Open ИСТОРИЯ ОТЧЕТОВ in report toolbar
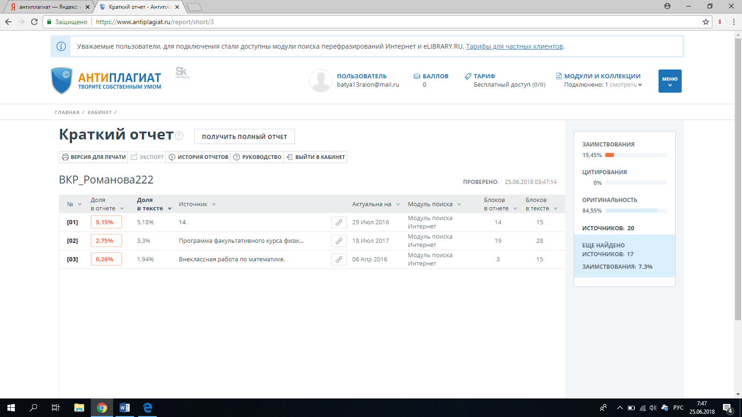The height and width of the screenshot is (417, 742). point(198,157)
